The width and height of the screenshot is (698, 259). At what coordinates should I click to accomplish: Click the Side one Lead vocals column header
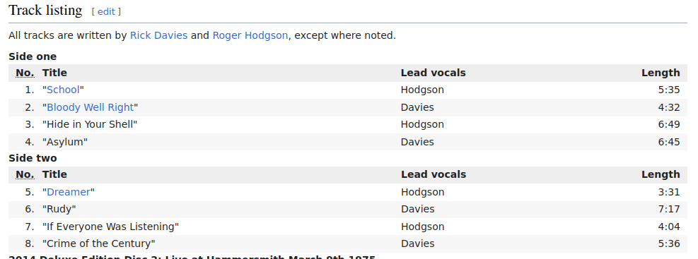pos(433,73)
